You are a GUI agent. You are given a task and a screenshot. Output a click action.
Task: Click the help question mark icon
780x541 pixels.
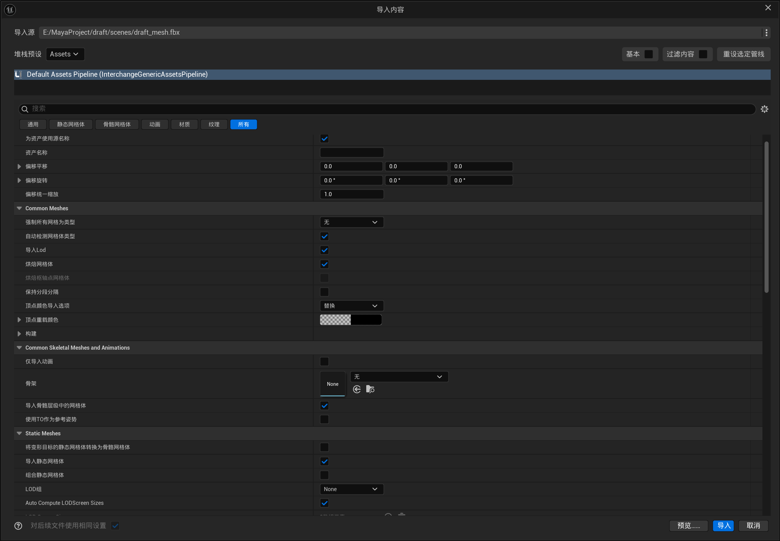(18, 526)
